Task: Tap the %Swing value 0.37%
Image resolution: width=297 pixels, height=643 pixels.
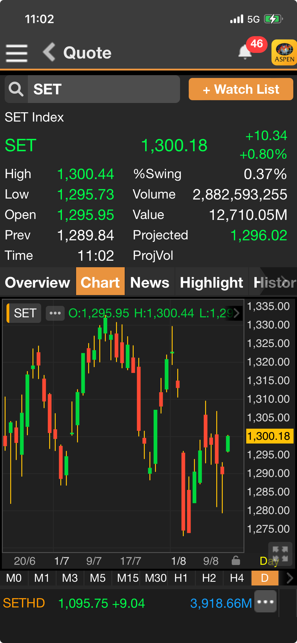Action: click(x=265, y=174)
